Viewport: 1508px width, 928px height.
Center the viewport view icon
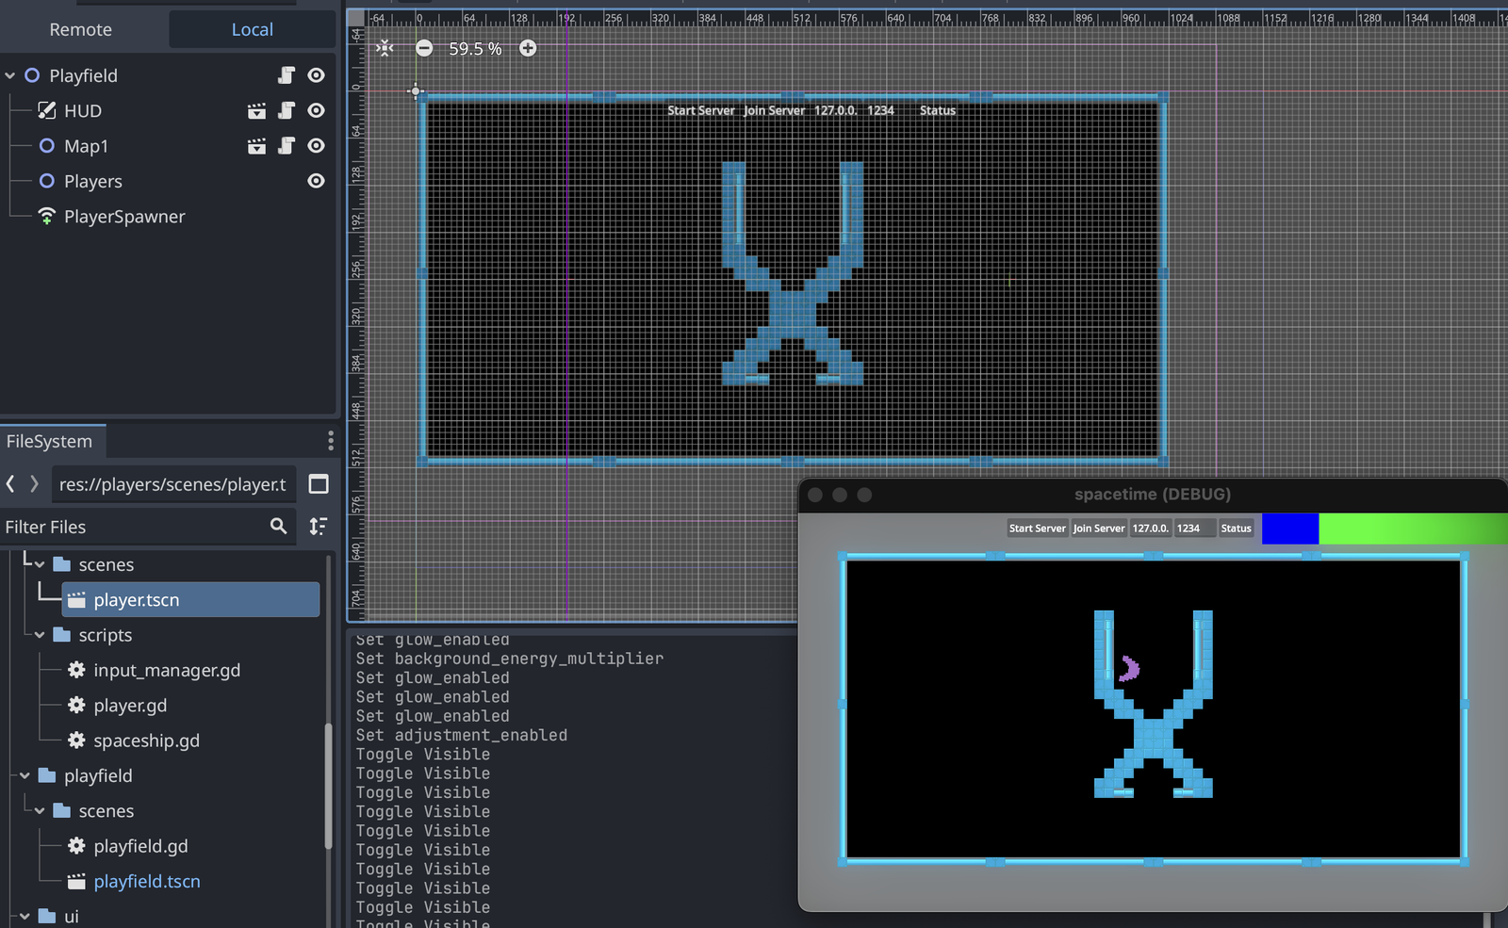(385, 48)
